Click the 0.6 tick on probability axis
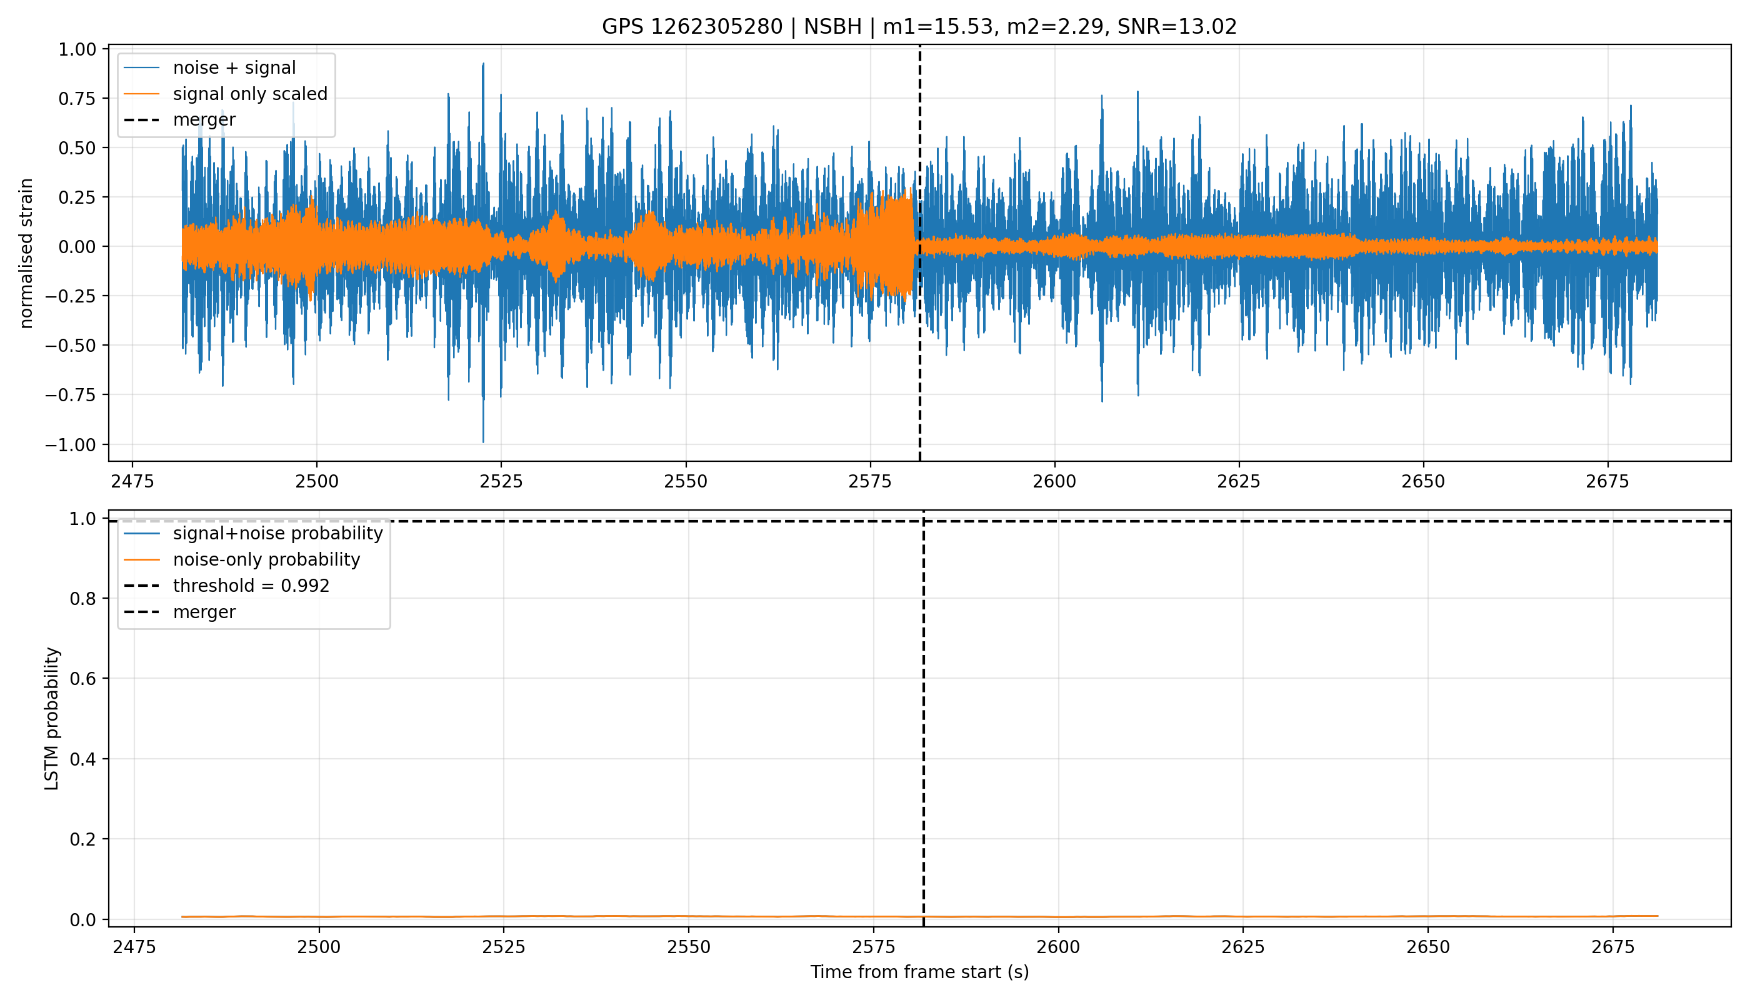This screenshot has width=1750, height=1000. point(83,679)
